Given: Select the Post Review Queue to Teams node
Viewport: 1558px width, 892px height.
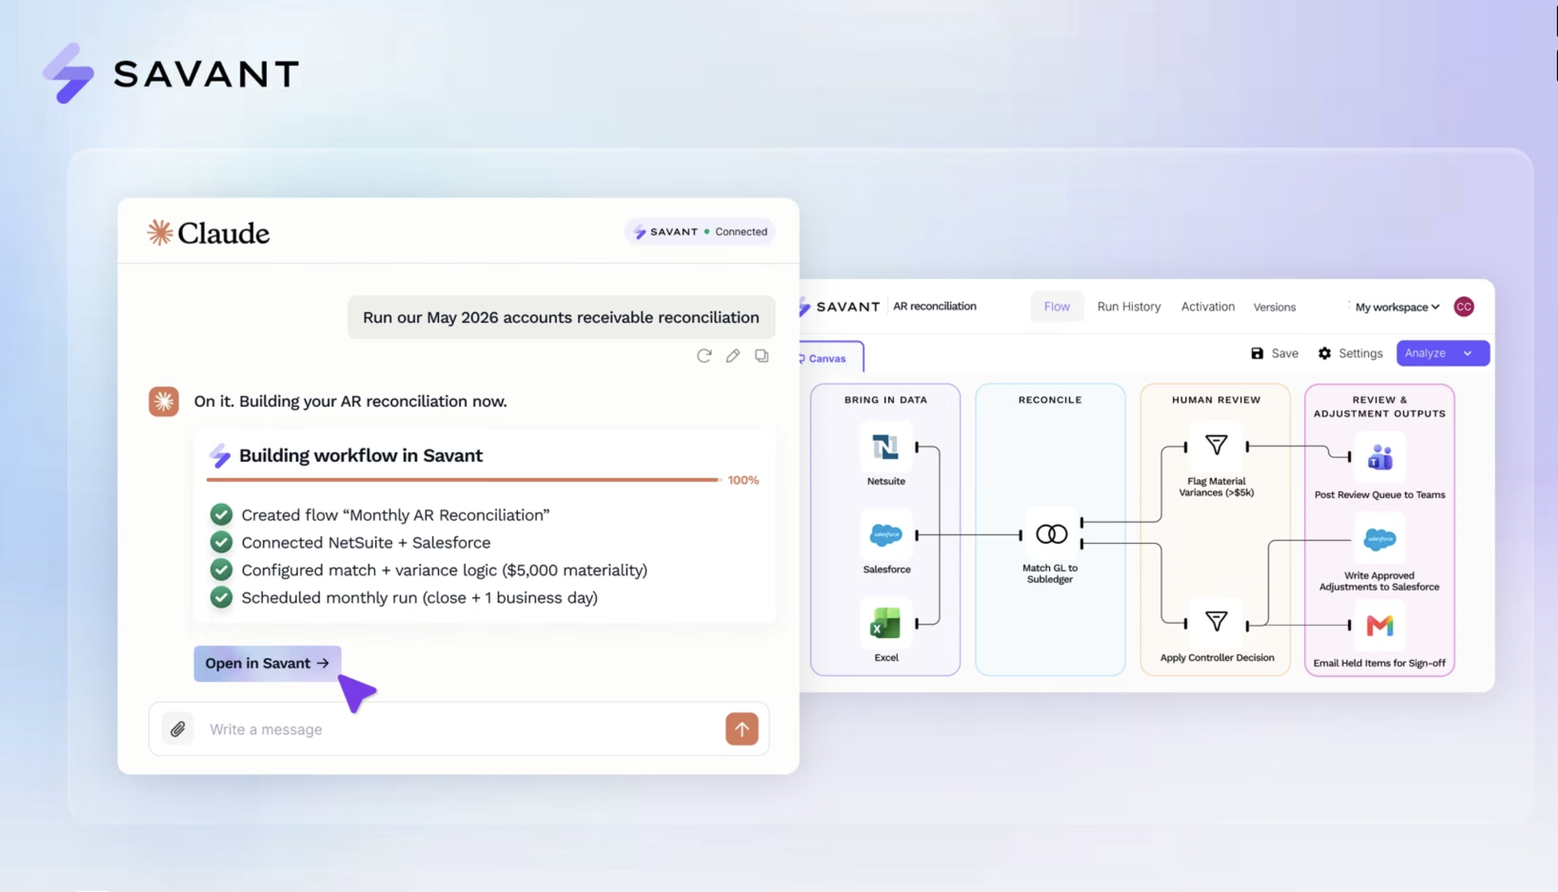Looking at the screenshot, I should click(x=1380, y=457).
